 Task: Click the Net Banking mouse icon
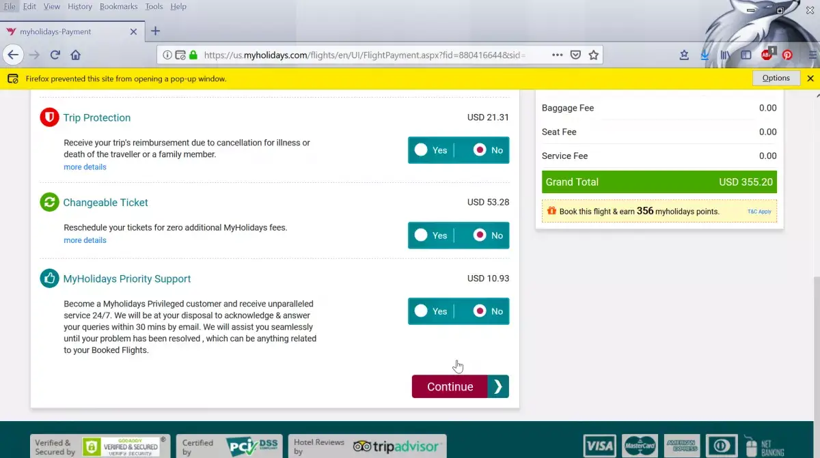[x=751, y=446]
